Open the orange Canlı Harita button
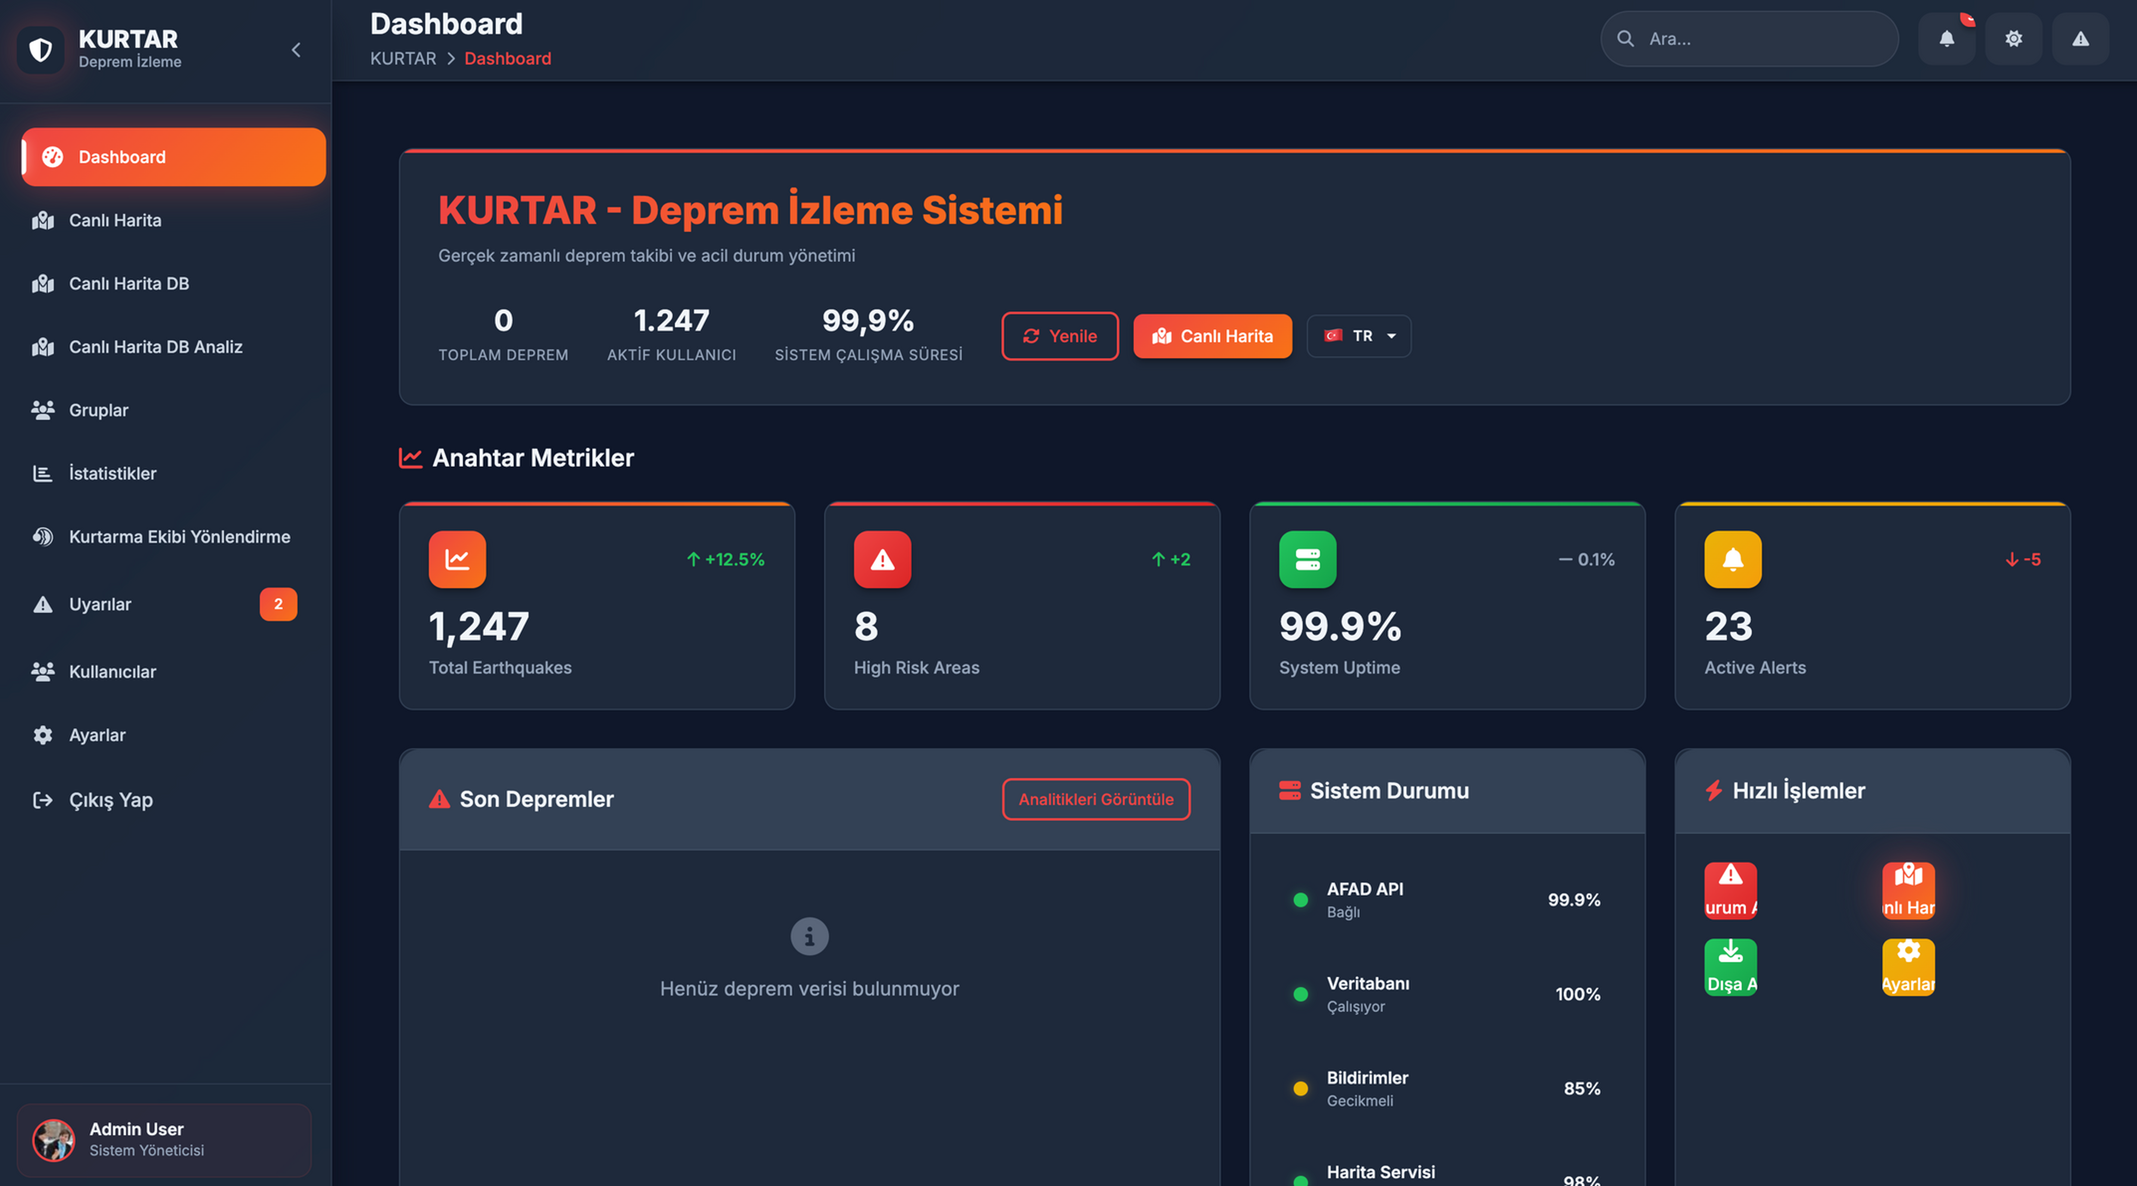2137x1186 pixels. pyautogui.click(x=1212, y=336)
